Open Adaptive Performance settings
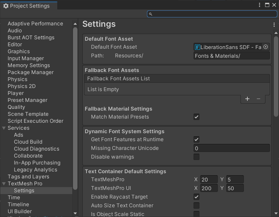The height and width of the screenshot is (217, 279). 35,24
